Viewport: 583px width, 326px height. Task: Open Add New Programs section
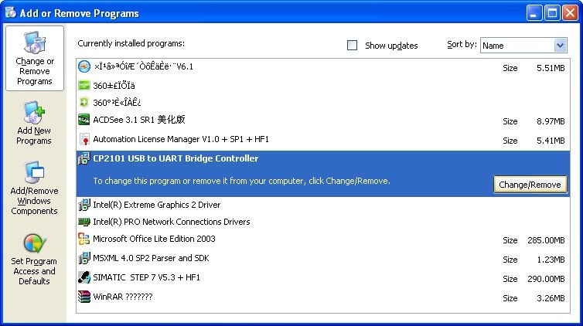point(34,124)
